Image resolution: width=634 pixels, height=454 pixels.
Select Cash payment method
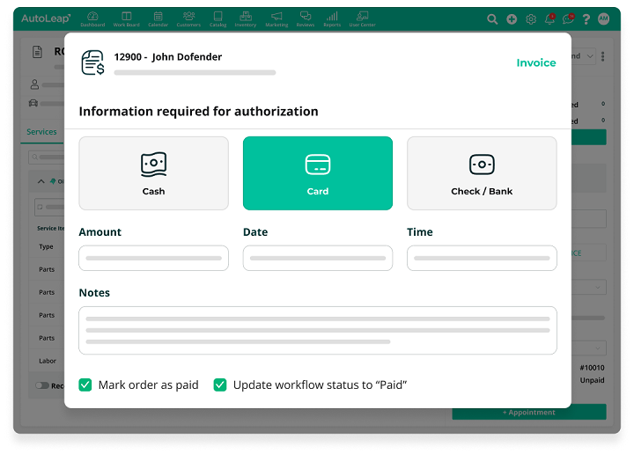153,172
